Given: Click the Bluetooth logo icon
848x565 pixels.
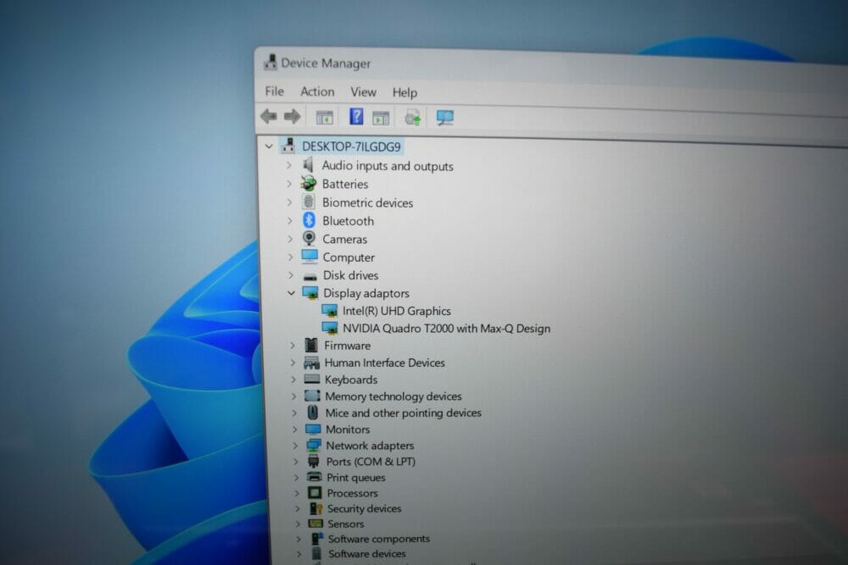Looking at the screenshot, I should point(309,220).
